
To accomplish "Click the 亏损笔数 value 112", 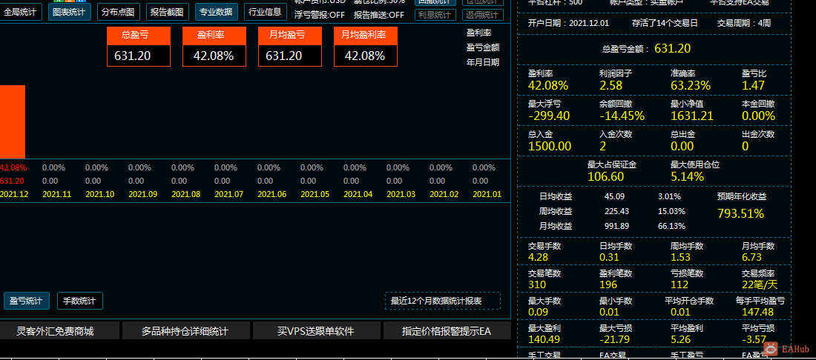I will tap(679, 284).
